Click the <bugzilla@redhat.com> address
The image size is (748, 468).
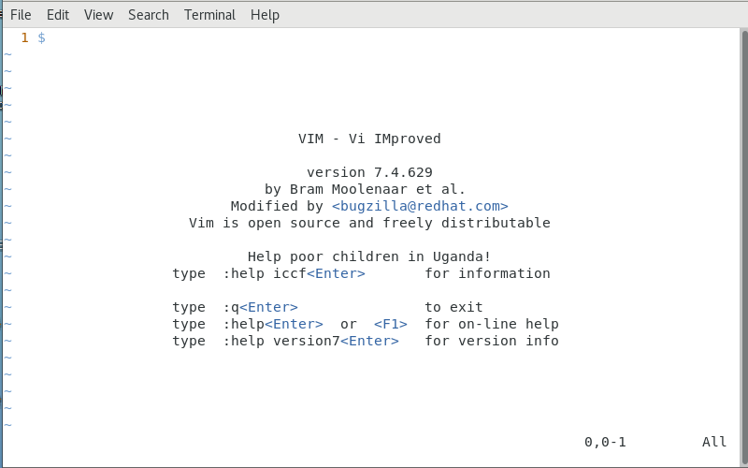pyautogui.click(x=420, y=206)
